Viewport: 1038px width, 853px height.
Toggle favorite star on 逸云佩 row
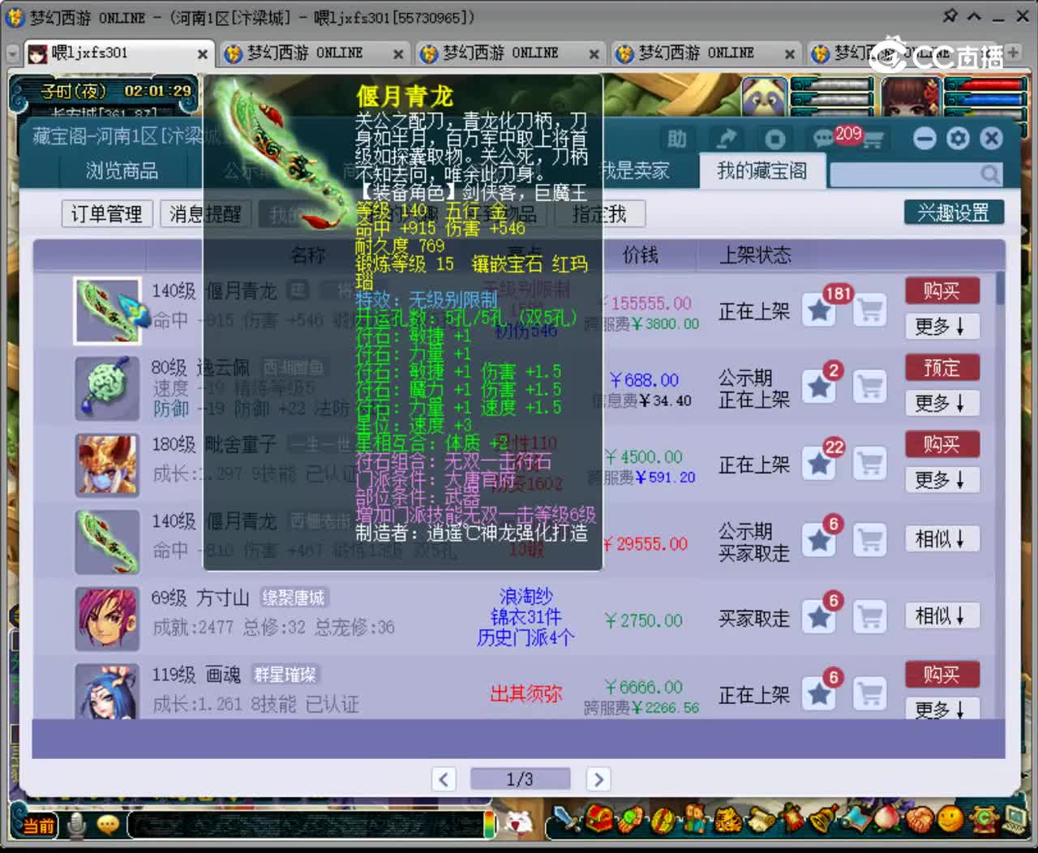pos(820,387)
